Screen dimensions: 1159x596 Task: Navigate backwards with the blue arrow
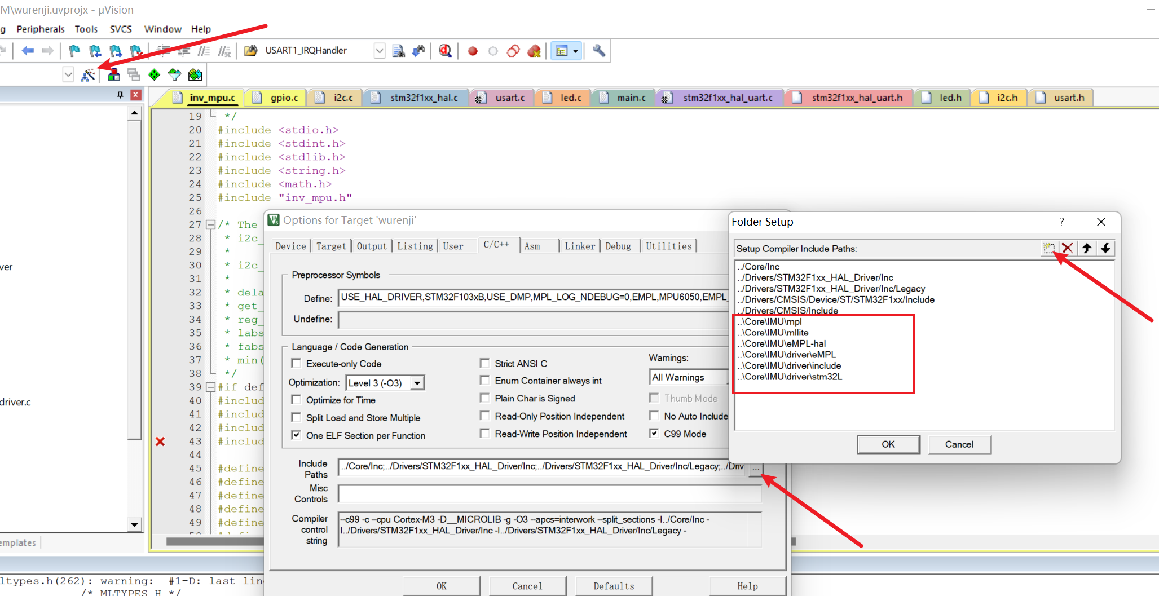coord(27,51)
